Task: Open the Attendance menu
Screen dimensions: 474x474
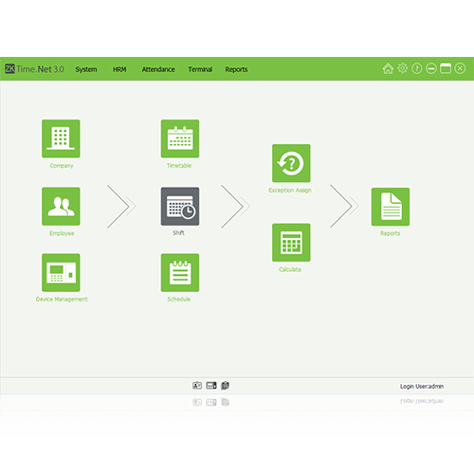Action: [158, 69]
